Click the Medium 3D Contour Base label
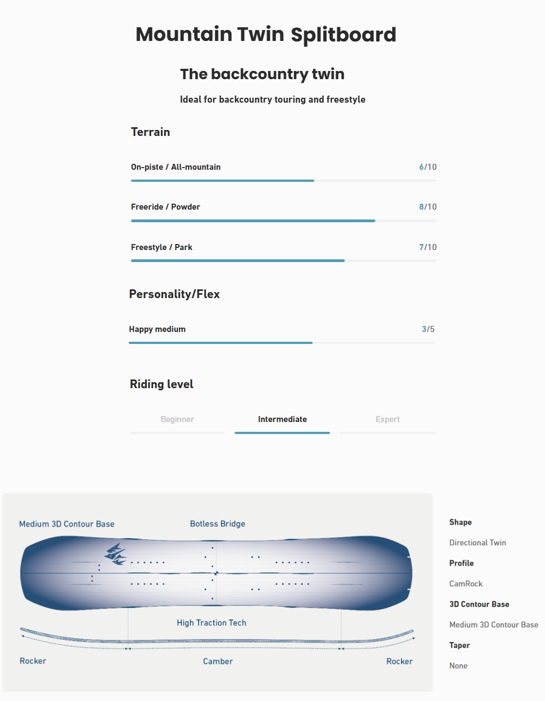Screen dimensions: 545x701 pyautogui.click(x=67, y=524)
